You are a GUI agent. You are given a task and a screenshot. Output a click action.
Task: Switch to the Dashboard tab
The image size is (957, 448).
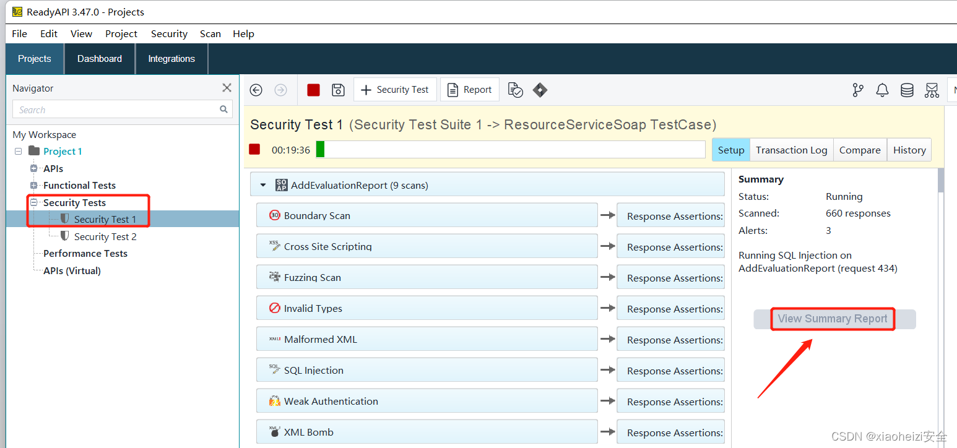(100, 59)
